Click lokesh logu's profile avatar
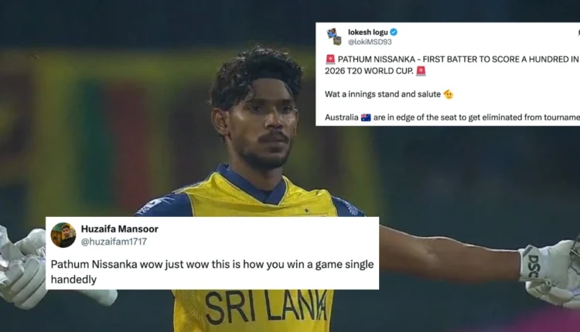This screenshot has width=580, height=332. pyautogui.click(x=334, y=36)
